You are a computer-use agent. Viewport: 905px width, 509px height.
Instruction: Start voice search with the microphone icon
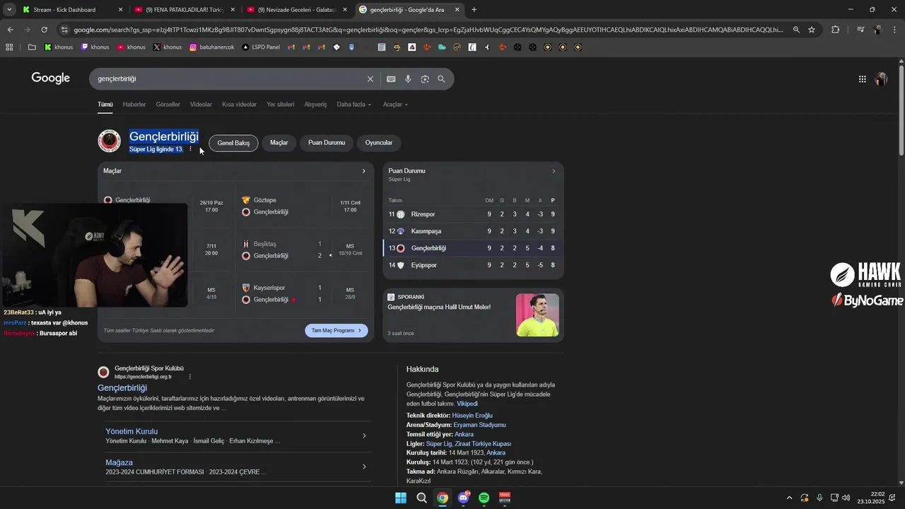(408, 79)
